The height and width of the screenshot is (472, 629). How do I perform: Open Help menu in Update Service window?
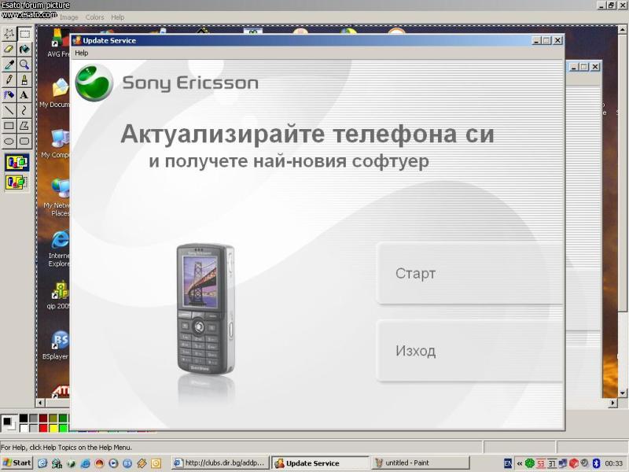[x=82, y=53]
